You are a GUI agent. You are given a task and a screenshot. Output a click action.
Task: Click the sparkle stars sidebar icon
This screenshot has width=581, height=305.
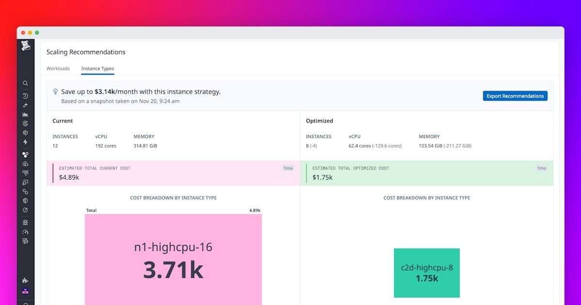25,105
